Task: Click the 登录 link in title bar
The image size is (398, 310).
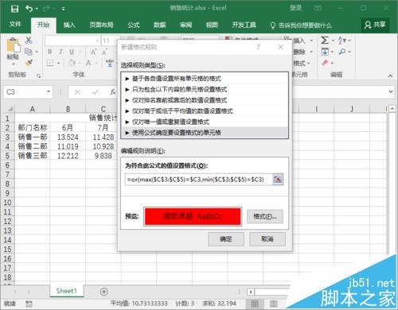Action: coord(295,8)
